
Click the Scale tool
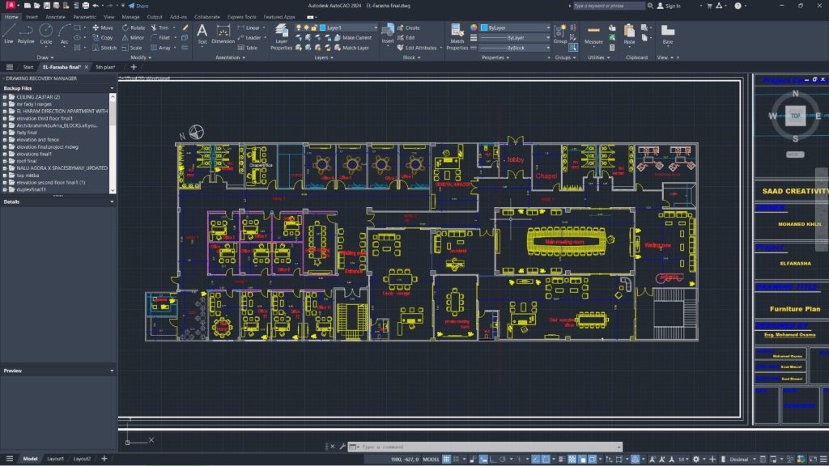[132, 48]
